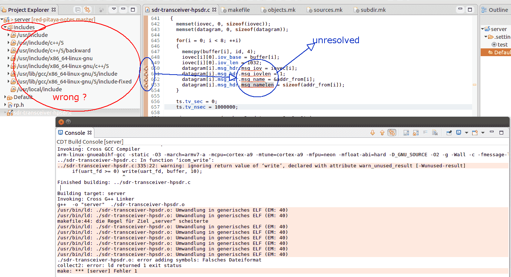Expand the /usr/include folder

pos(9,35)
